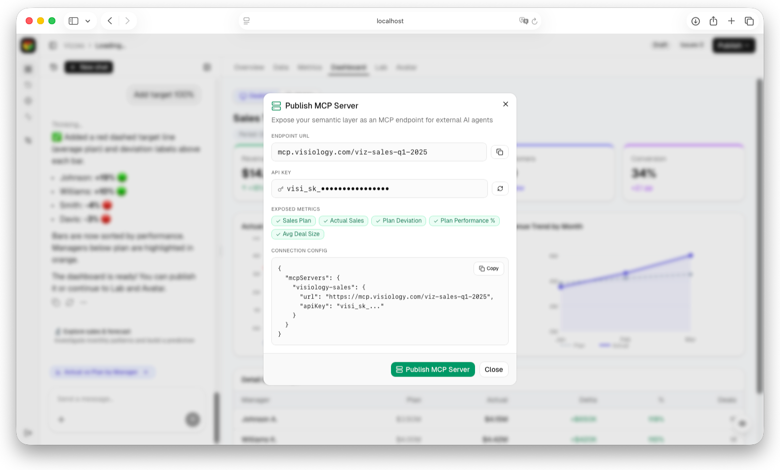Toggle the Avg Deal Size metric
This screenshot has width=780, height=470.
(x=298, y=234)
